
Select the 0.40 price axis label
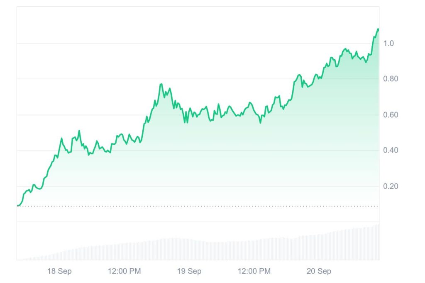[x=390, y=150]
